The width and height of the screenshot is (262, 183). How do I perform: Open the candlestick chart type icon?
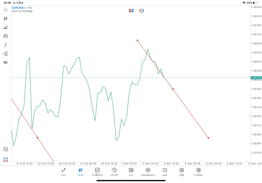coord(6,18)
